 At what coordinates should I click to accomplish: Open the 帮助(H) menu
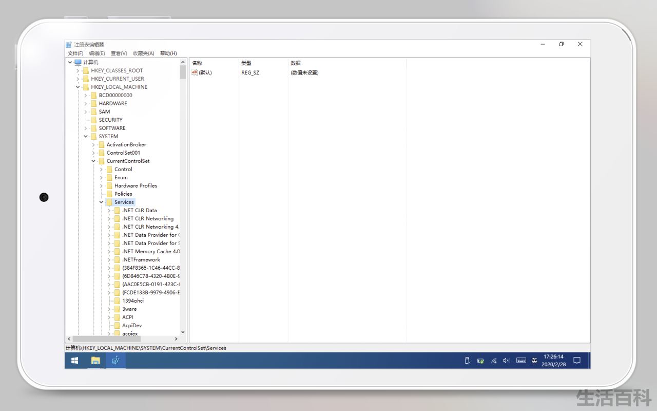[x=168, y=53]
